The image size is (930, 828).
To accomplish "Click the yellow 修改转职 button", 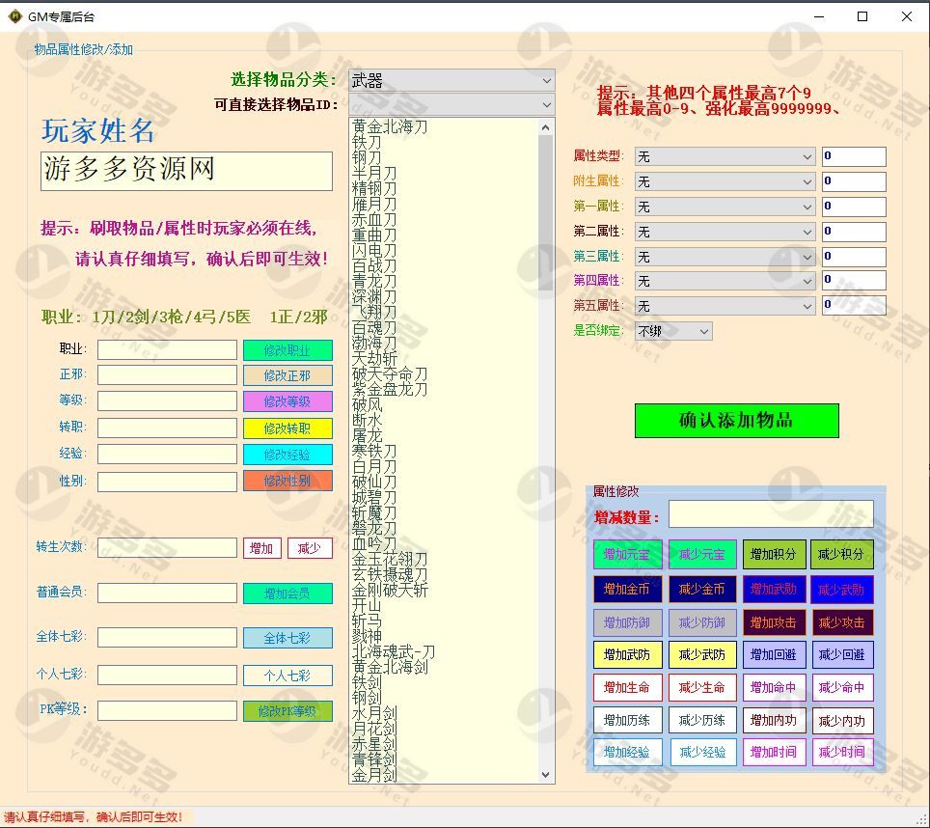I will point(287,428).
